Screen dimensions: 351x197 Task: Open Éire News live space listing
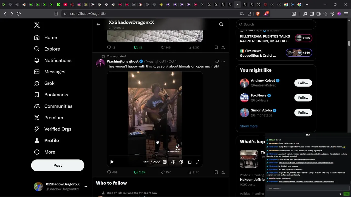click(x=276, y=53)
